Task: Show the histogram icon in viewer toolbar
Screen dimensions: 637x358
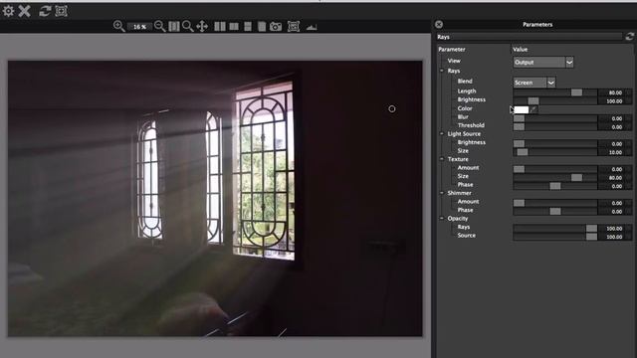Action: [x=312, y=27]
